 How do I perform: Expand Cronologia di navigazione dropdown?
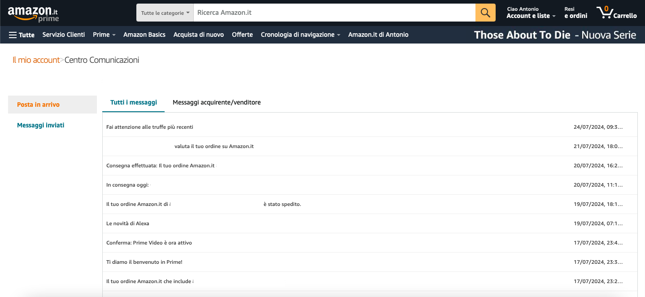(x=300, y=35)
